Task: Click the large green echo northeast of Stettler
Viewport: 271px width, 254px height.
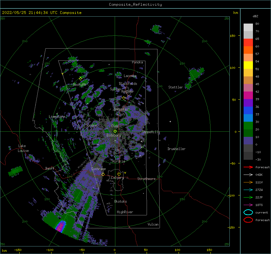Action: [x=195, y=75]
